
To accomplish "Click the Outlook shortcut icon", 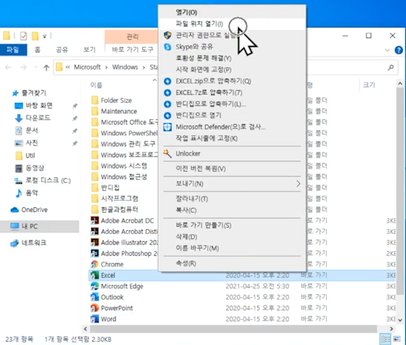I will coord(95,297).
